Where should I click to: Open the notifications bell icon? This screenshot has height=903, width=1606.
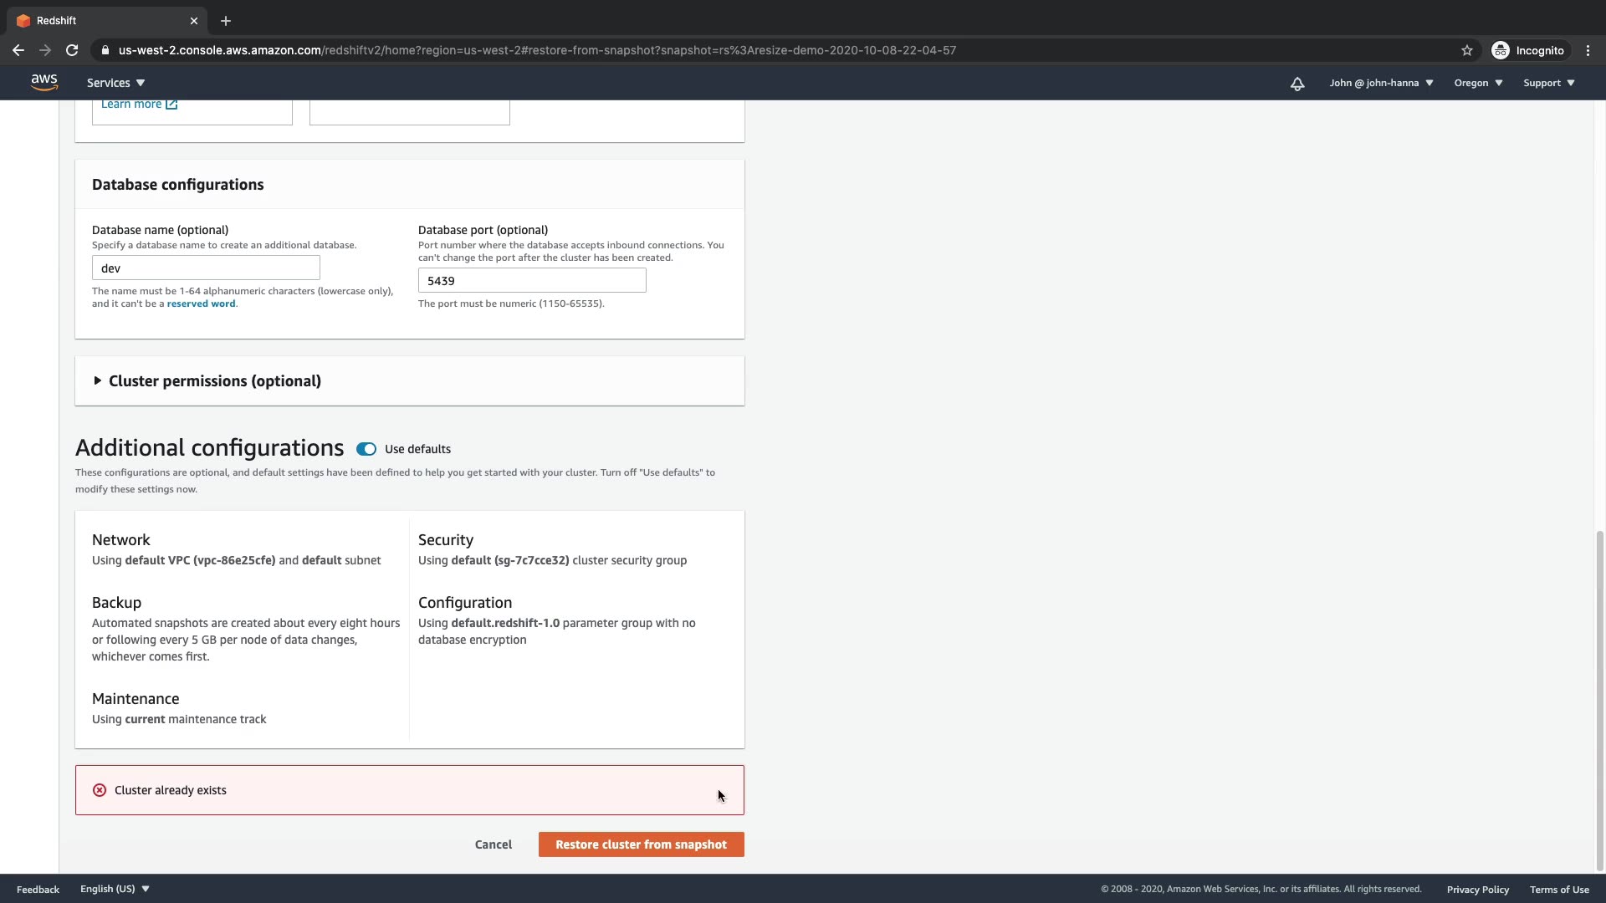point(1297,84)
